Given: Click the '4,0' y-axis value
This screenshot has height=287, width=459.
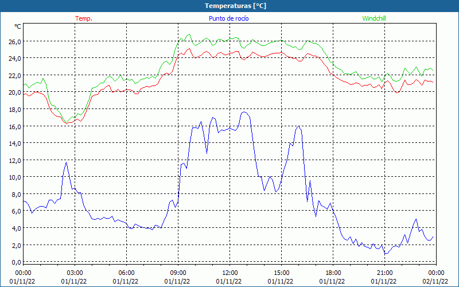Looking at the screenshot, I should (x=17, y=228).
